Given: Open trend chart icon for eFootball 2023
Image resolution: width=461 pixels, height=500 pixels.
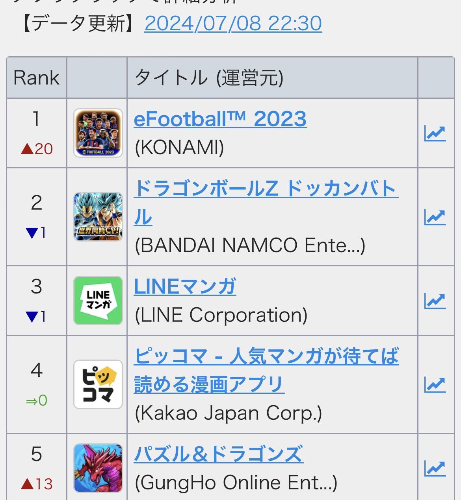Looking at the screenshot, I should (435, 133).
